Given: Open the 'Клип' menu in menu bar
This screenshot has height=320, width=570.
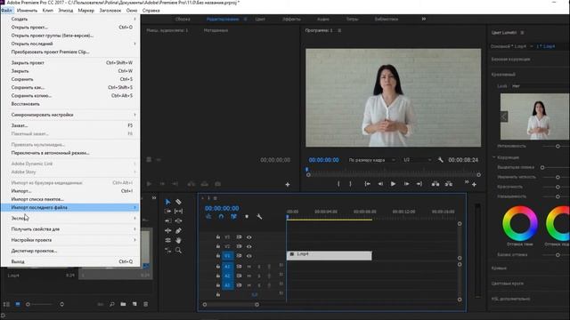Looking at the screenshot, I should (x=47, y=11).
